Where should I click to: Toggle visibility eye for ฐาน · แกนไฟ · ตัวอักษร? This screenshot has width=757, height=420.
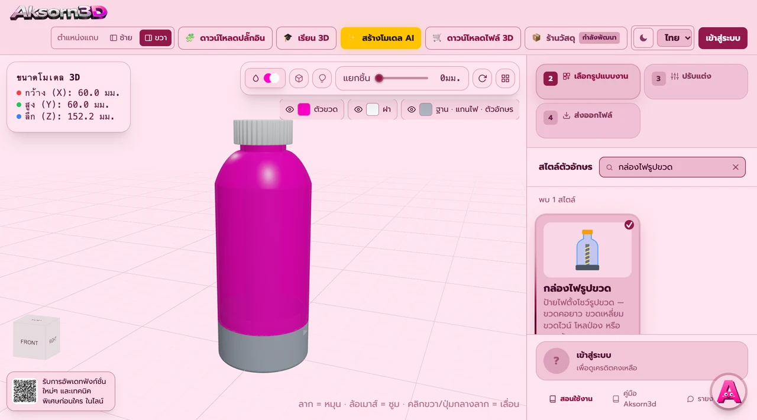412,109
